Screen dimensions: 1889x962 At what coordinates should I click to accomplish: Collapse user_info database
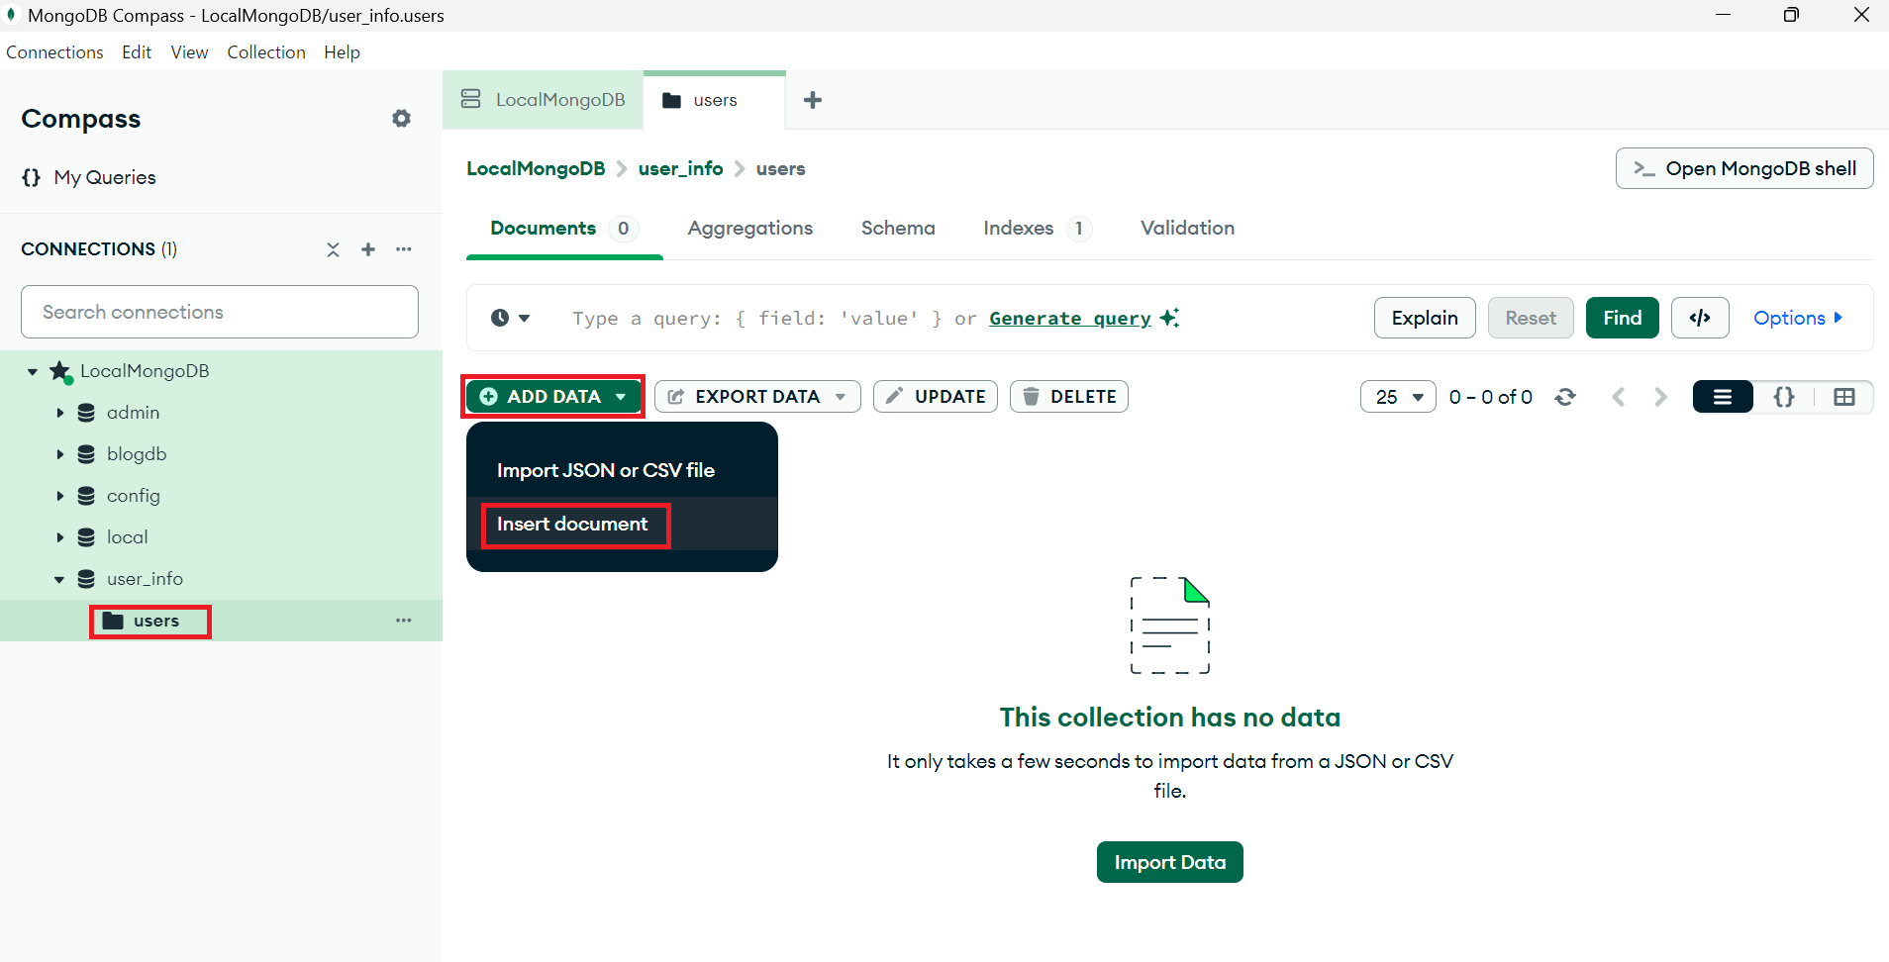(x=59, y=579)
